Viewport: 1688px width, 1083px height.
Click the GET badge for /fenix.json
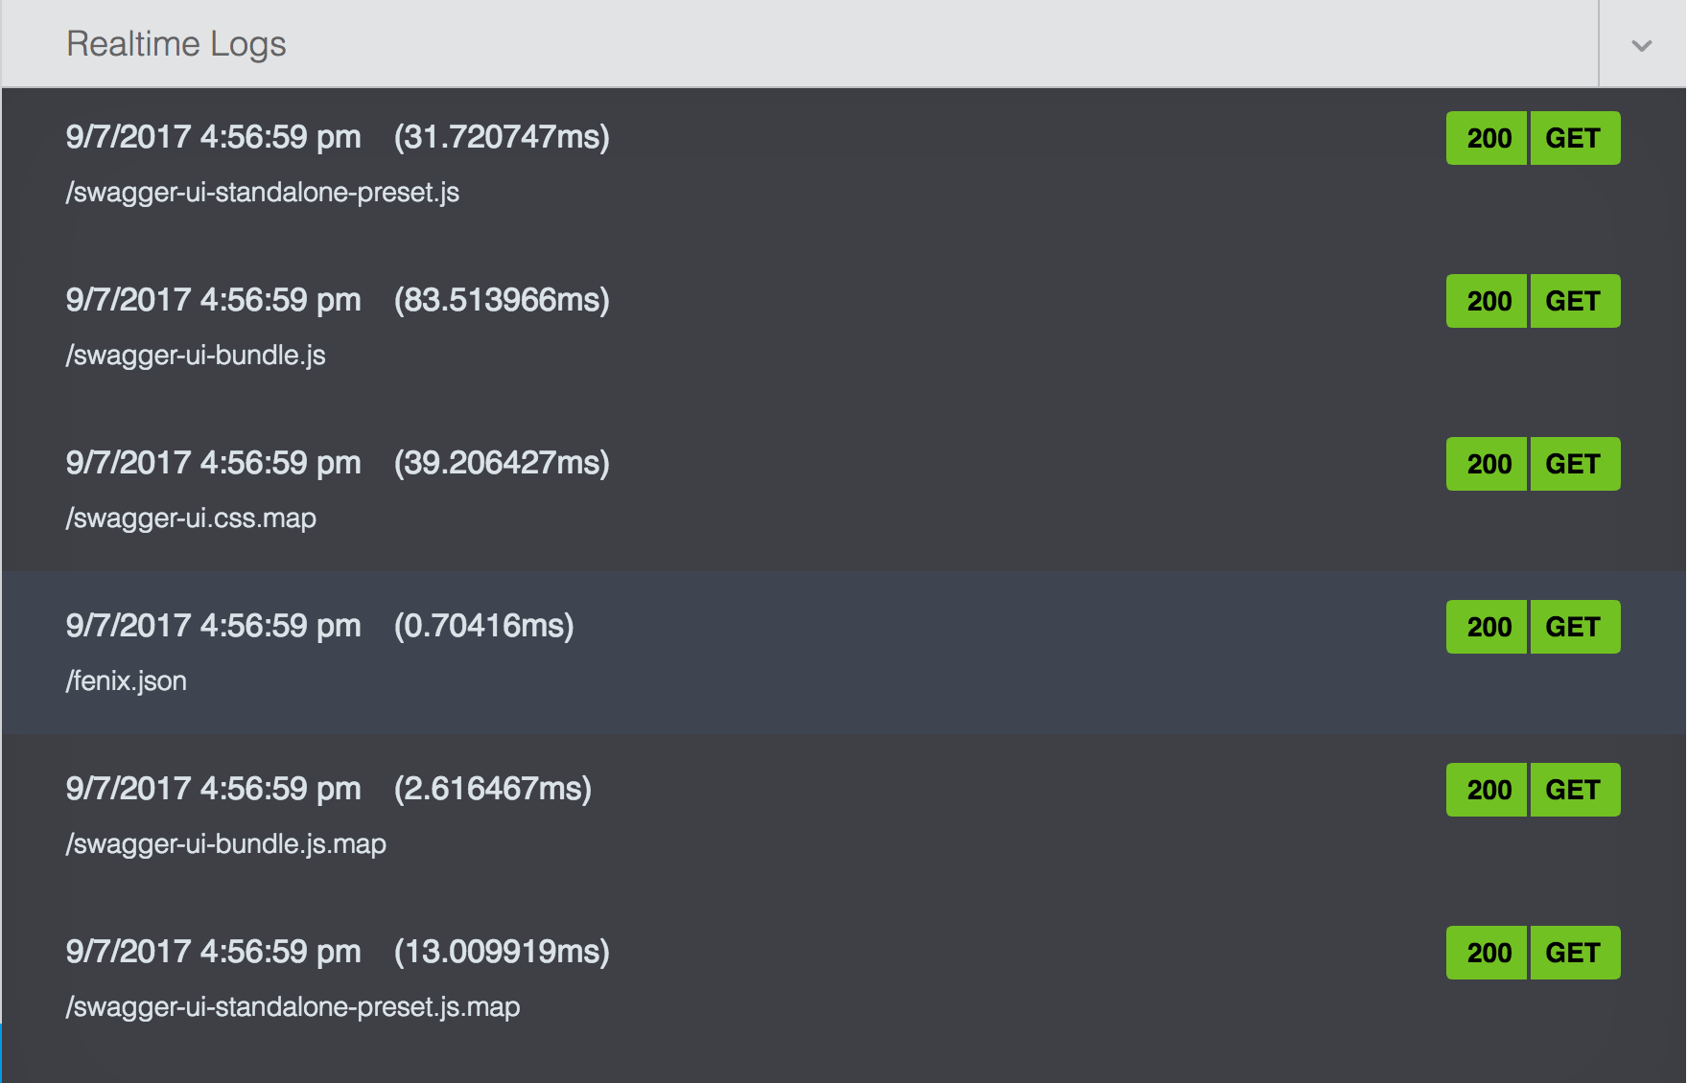[1574, 627]
